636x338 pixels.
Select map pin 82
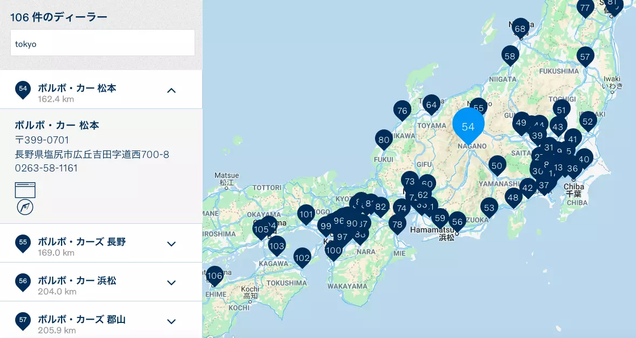tap(380, 207)
